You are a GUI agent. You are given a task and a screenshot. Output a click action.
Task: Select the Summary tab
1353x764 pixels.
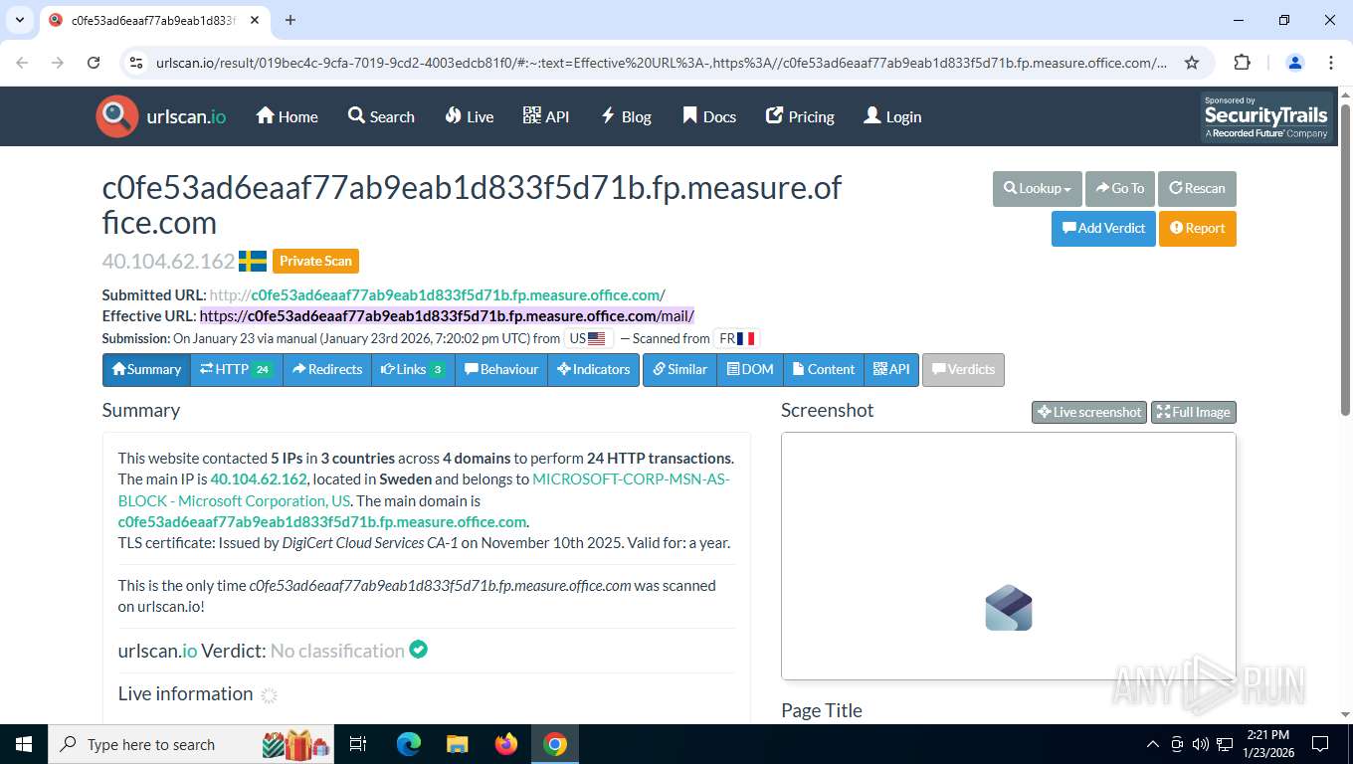click(146, 369)
